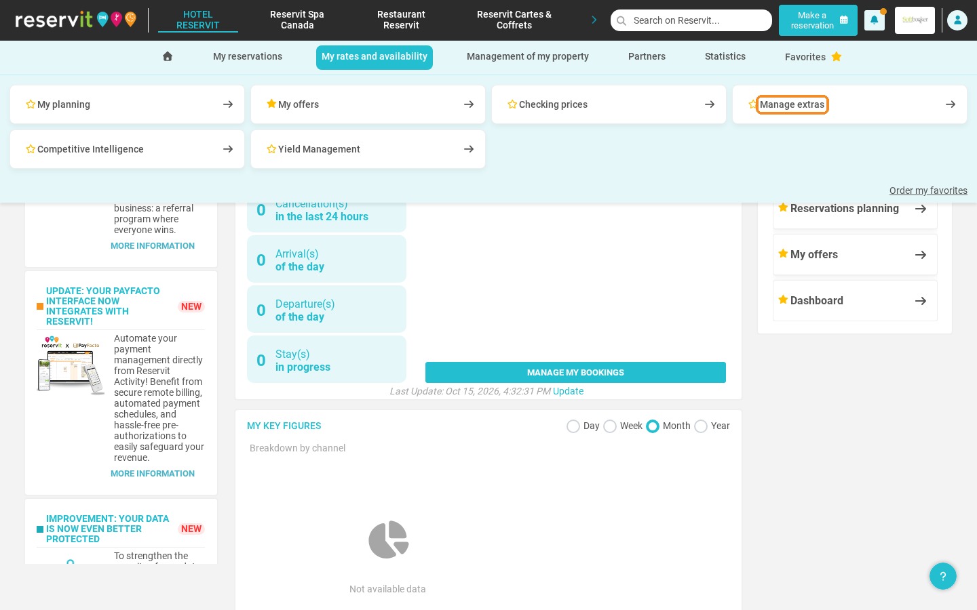Click PayFacto news image thumbnail

71,365
